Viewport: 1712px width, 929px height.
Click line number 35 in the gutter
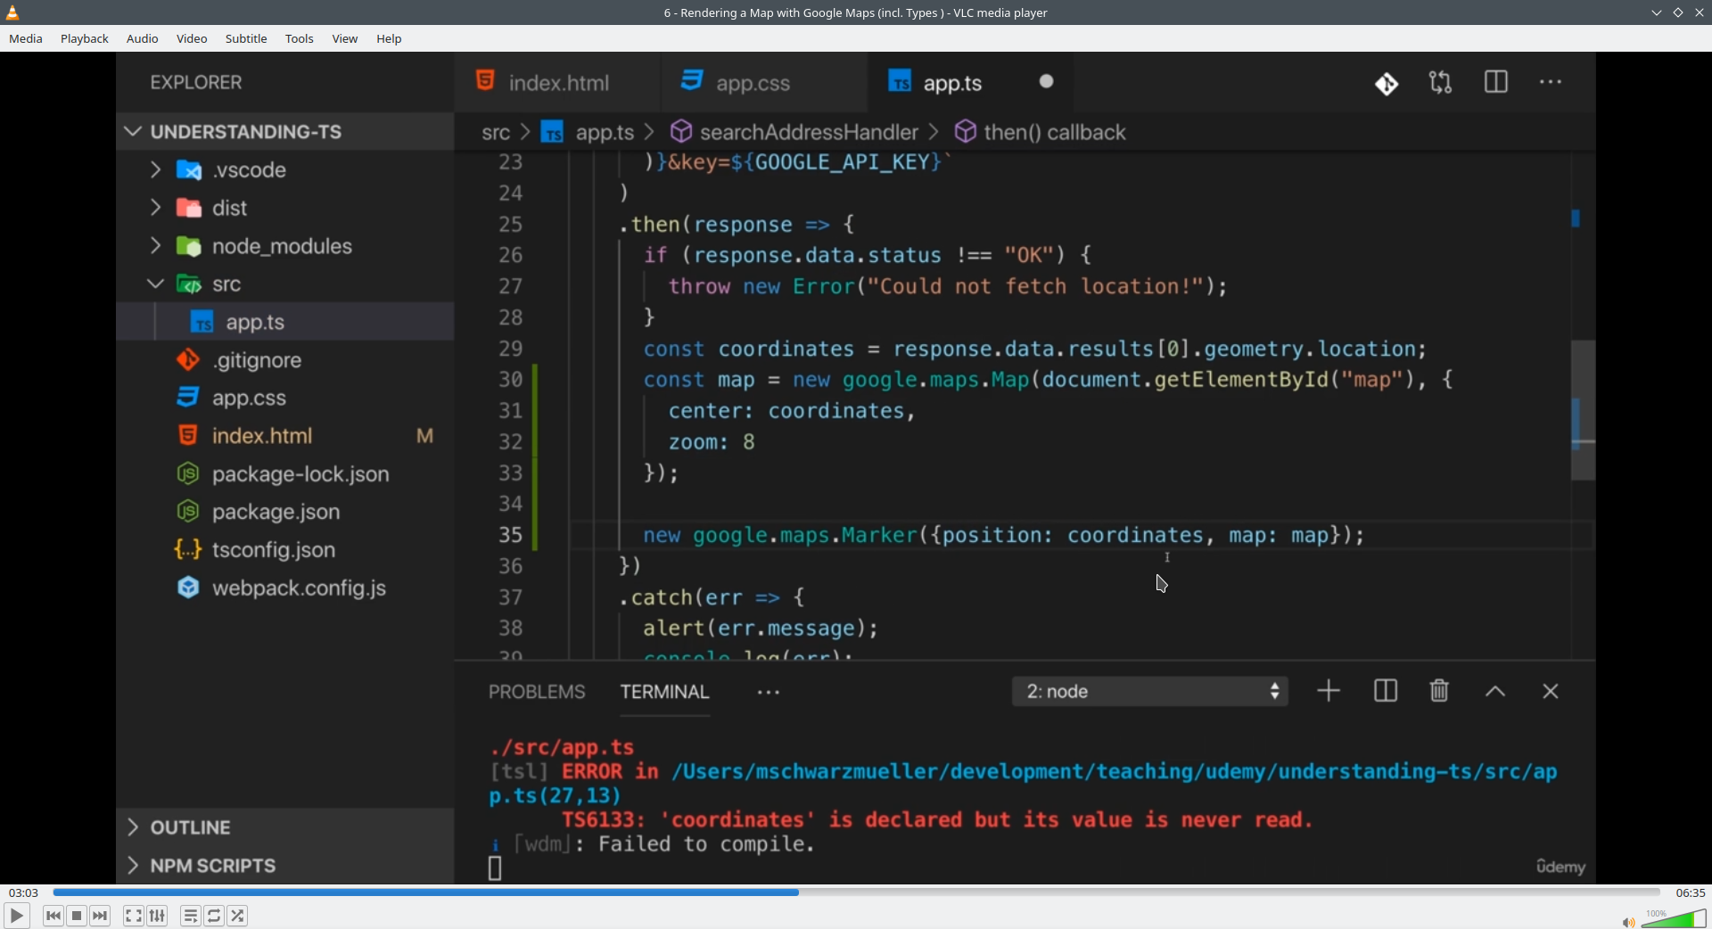[510, 535]
